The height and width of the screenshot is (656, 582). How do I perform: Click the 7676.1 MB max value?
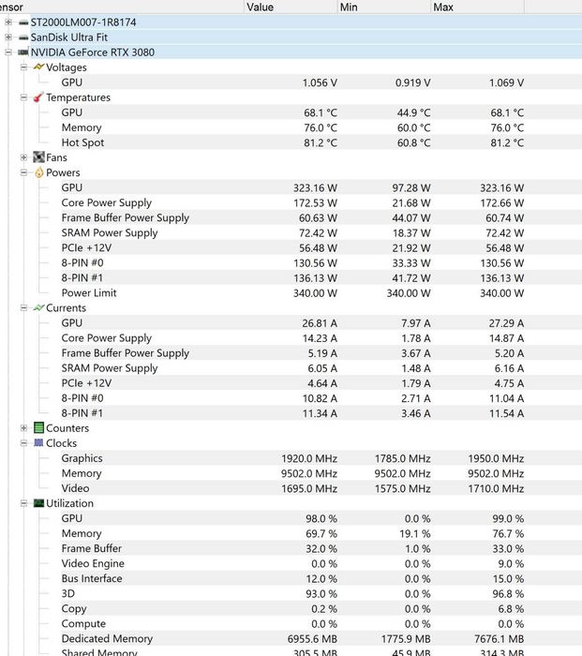[x=500, y=639]
